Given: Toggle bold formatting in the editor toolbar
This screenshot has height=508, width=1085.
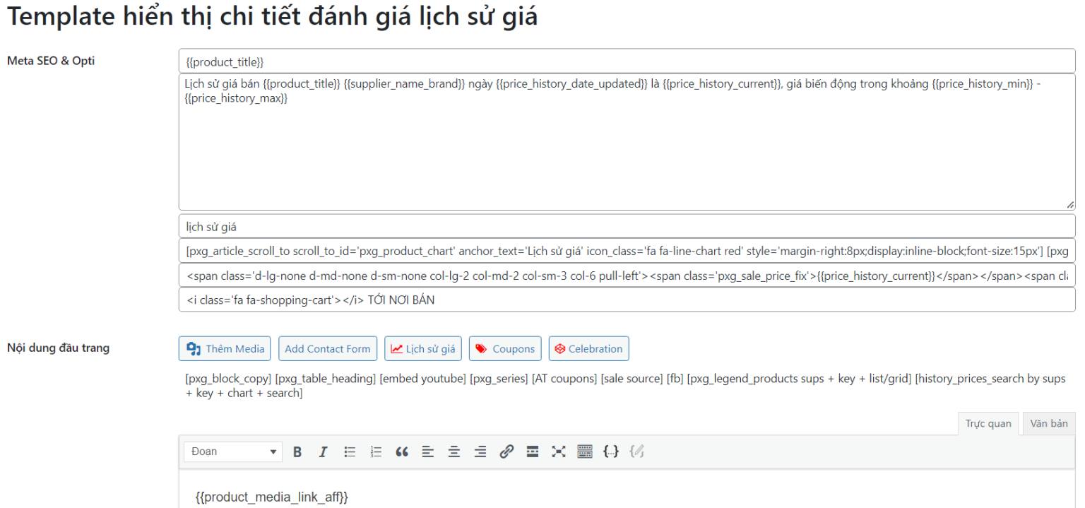Looking at the screenshot, I should 297,451.
